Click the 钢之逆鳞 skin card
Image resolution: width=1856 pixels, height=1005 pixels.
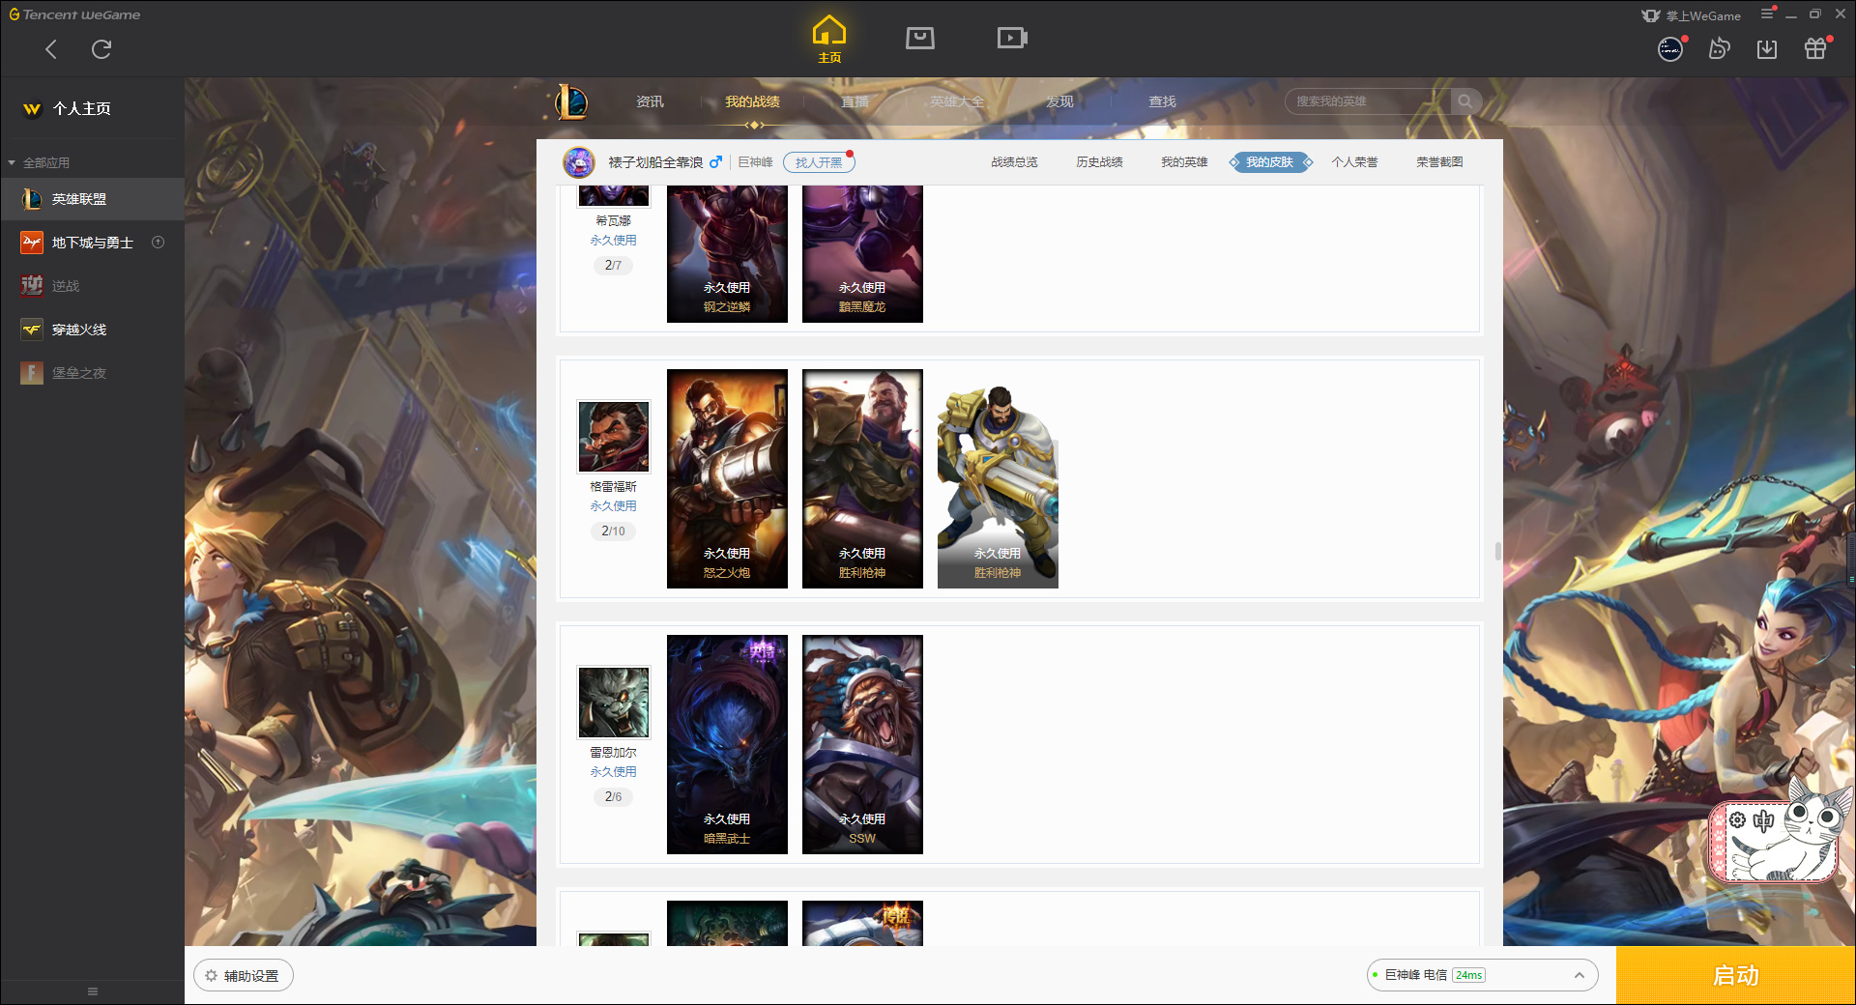pyautogui.click(x=727, y=254)
